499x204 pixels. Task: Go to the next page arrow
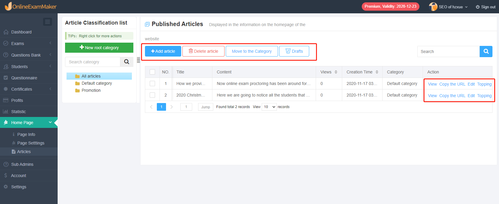click(x=171, y=107)
